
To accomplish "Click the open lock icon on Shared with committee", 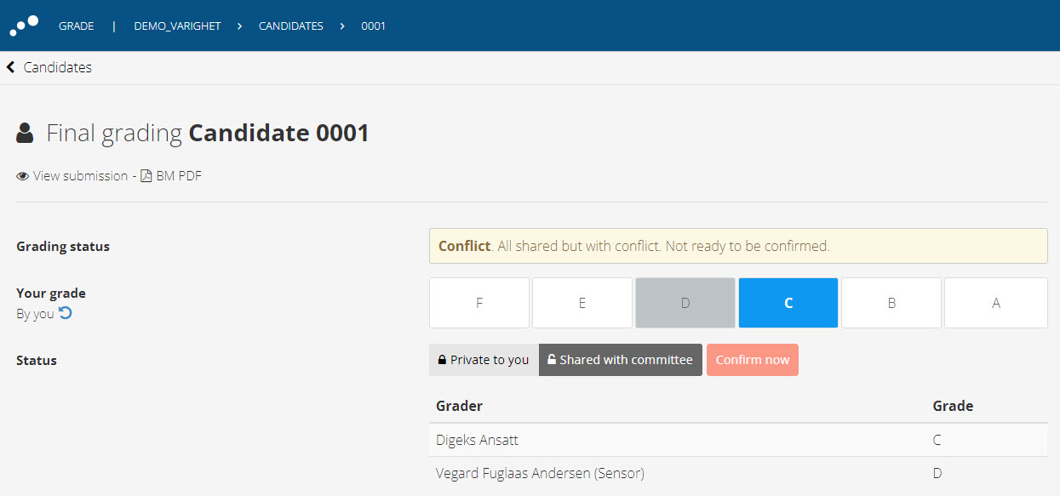I will [552, 360].
